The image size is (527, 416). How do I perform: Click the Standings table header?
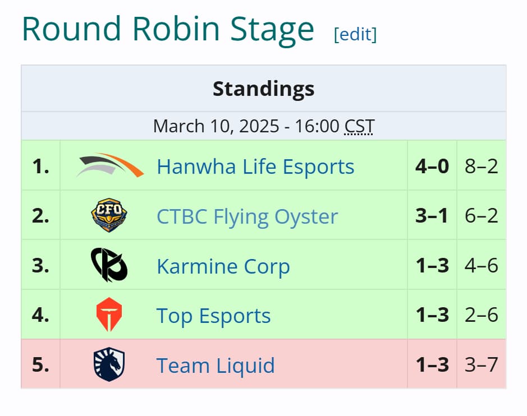[x=263, y=89]
